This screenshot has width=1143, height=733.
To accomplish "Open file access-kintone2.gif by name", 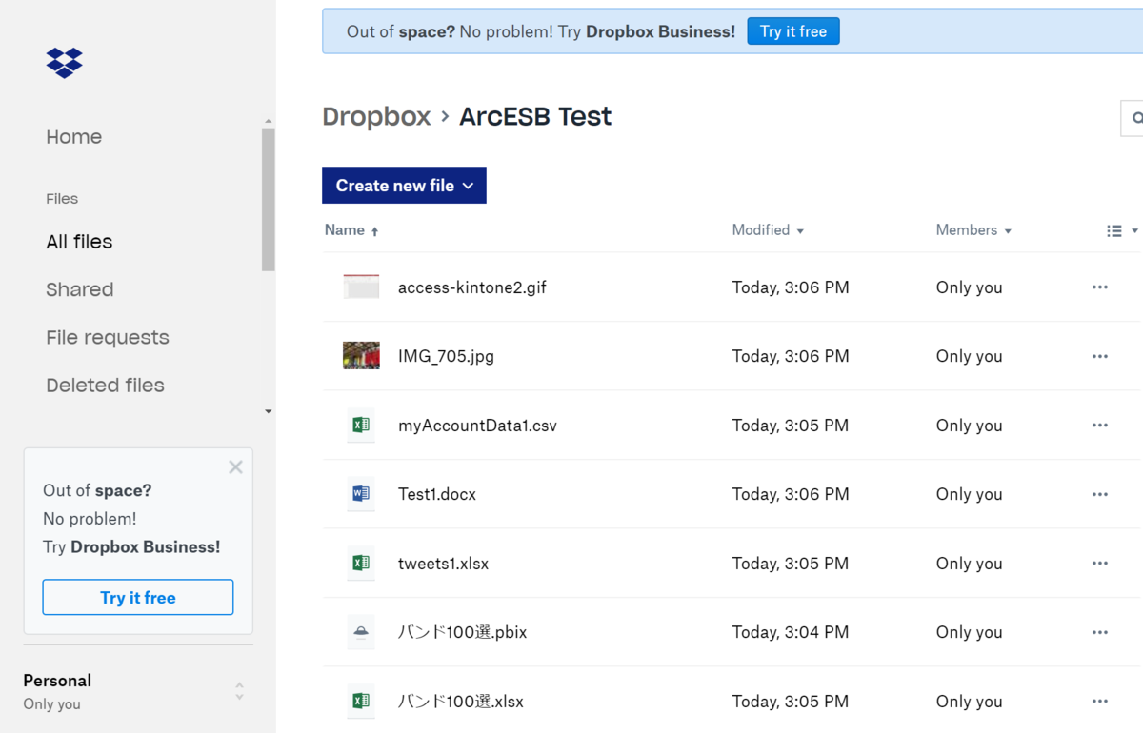I will point(472,287).
